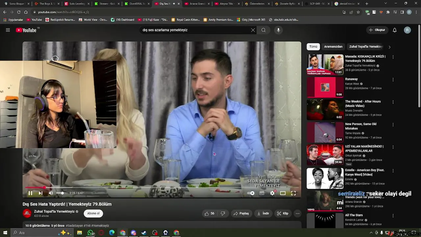Focus the taskbar Ara search box
421x237 pixels.
tap(41, 233)
